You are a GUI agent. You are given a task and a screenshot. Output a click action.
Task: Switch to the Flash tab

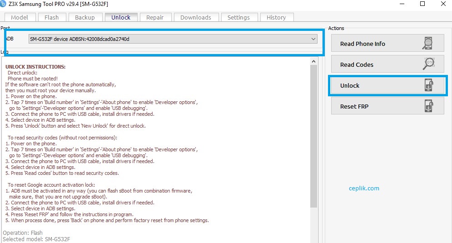[x=52, y=17]
